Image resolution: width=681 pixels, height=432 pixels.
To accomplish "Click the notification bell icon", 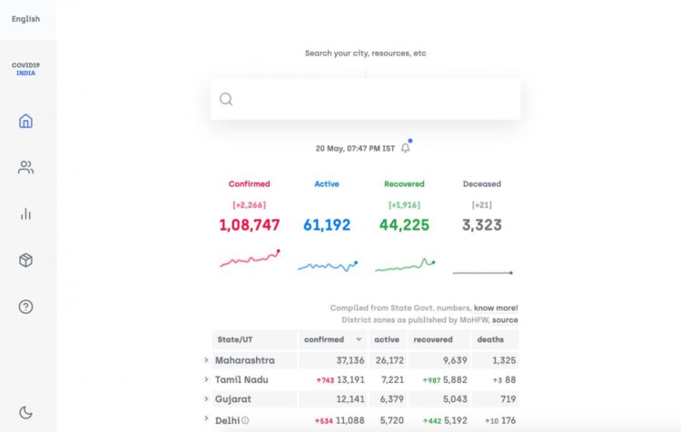I will click(405, 148).
